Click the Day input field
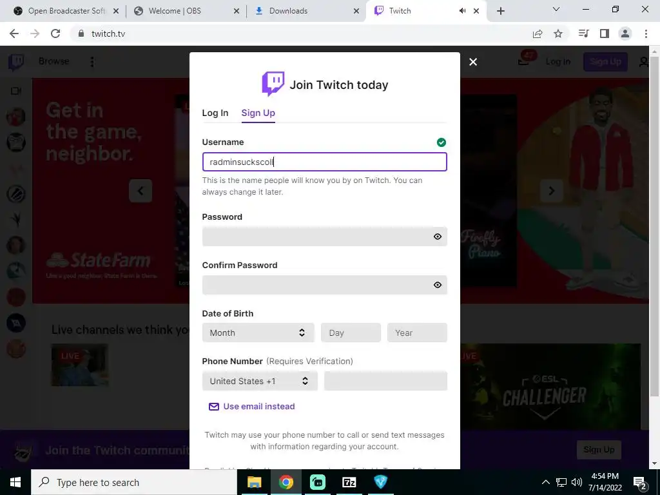The height and width of the screenshot is (495, 660). [x=351, y=333]
